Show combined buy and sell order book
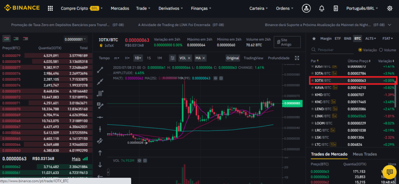Screen dimensions: 399x184 pos(6,39)
